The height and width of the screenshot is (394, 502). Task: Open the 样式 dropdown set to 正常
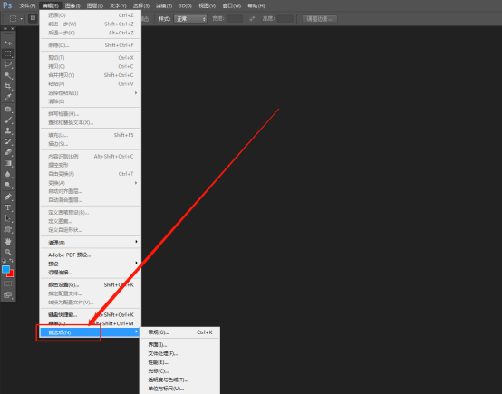(x=190, y=19)
